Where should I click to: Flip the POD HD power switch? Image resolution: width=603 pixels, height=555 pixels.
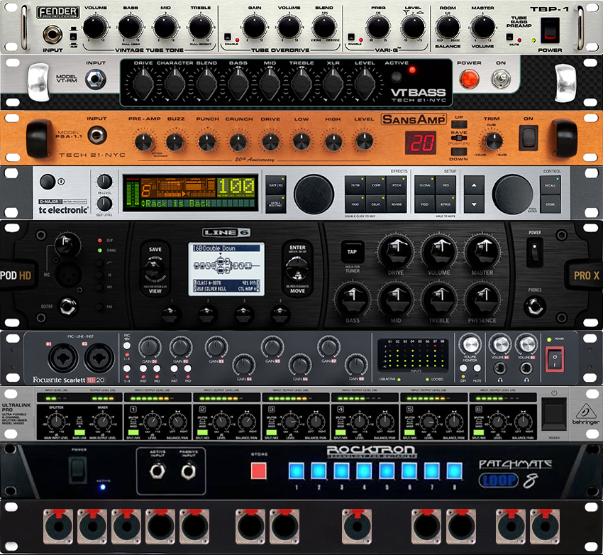coord(535,253)
